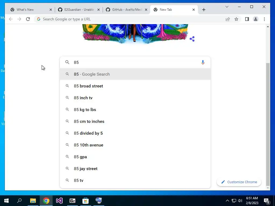Click the scrollbar down arrow

[x=268, y=188]
